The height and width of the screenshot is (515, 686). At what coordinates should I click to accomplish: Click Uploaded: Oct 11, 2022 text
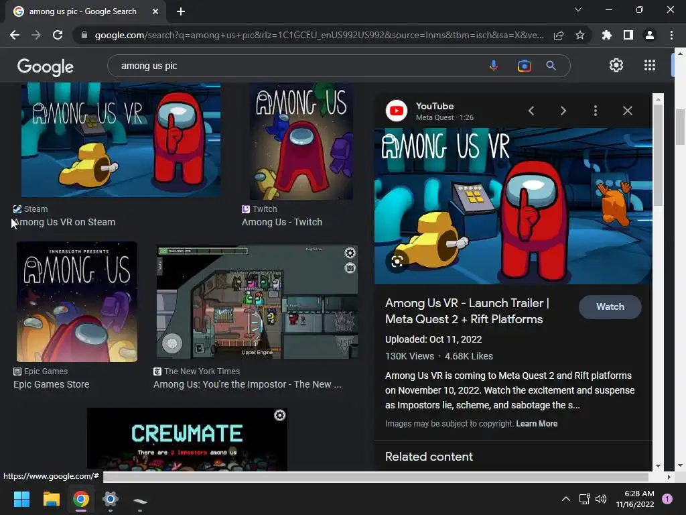(433, 339)
